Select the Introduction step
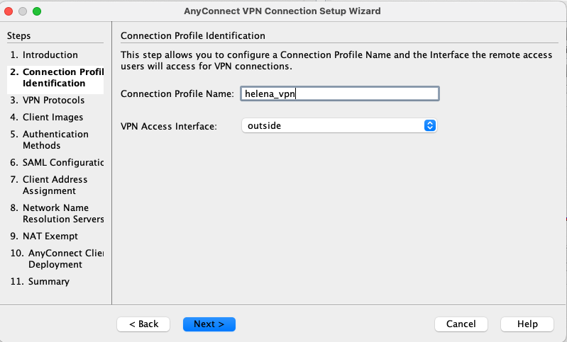567x342 pixels. click(50, 55)
